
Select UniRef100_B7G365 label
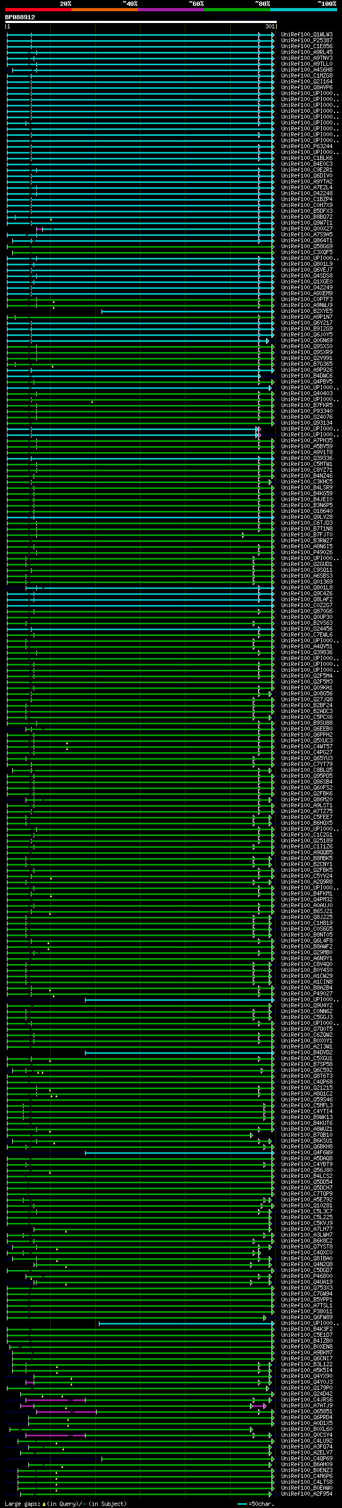tap(306, 364)
